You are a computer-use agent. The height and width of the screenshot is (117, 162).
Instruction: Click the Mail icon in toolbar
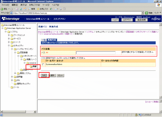click(x=56, y=9)
